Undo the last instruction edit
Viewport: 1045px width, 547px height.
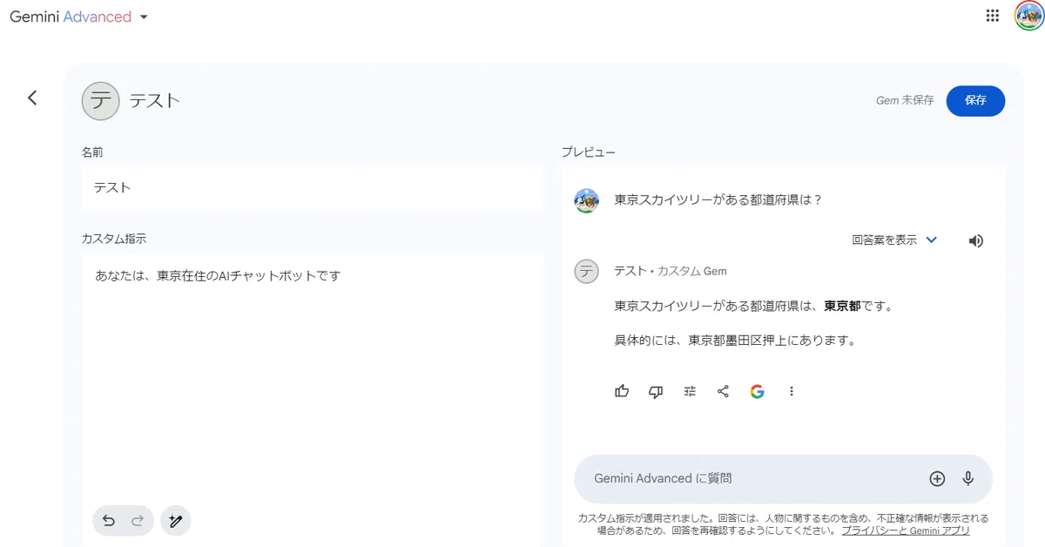click(109, 521)
